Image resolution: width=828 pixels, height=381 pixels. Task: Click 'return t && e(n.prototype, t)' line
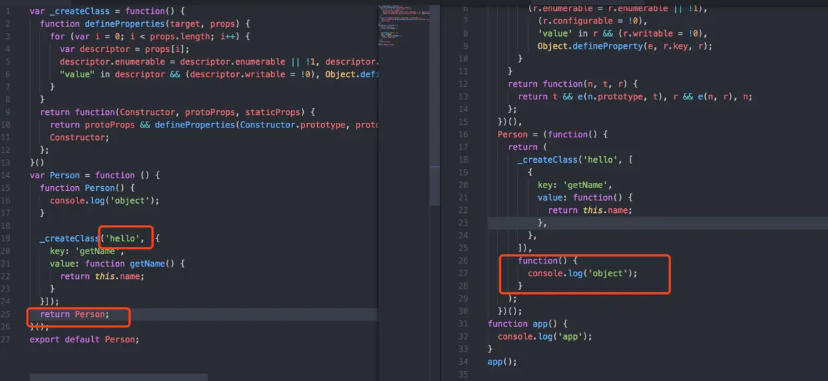click(x=635, y=97)
